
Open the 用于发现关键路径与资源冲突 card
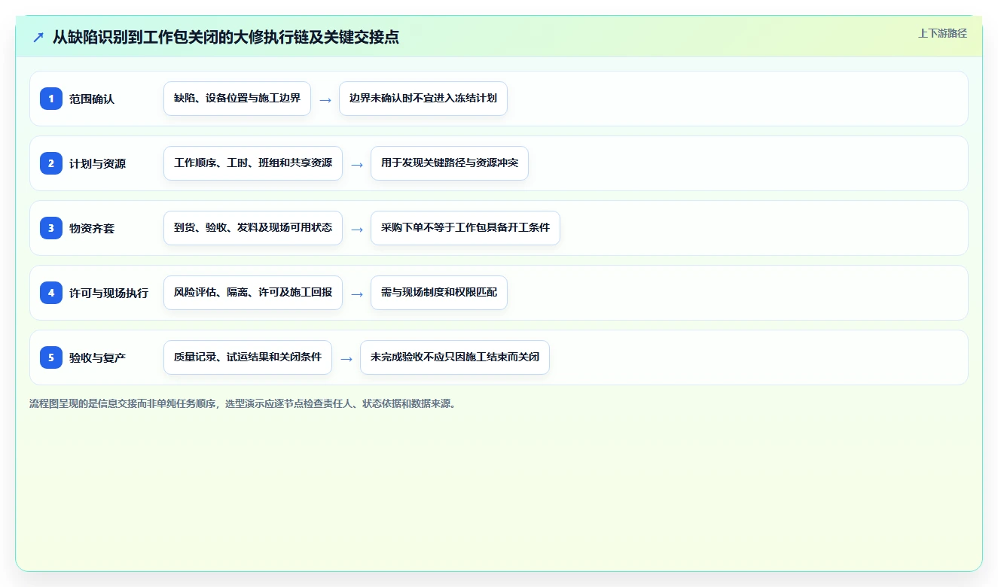pyautogui.click(x=450, y=163)
